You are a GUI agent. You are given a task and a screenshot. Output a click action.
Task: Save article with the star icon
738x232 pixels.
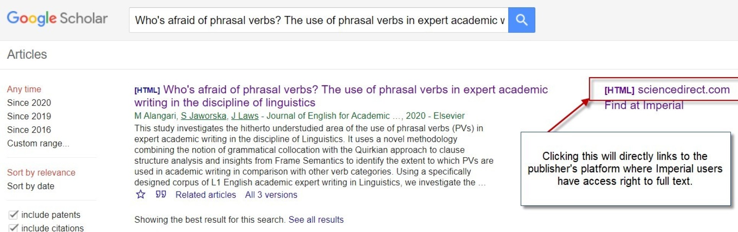click(x=141, y=195)
